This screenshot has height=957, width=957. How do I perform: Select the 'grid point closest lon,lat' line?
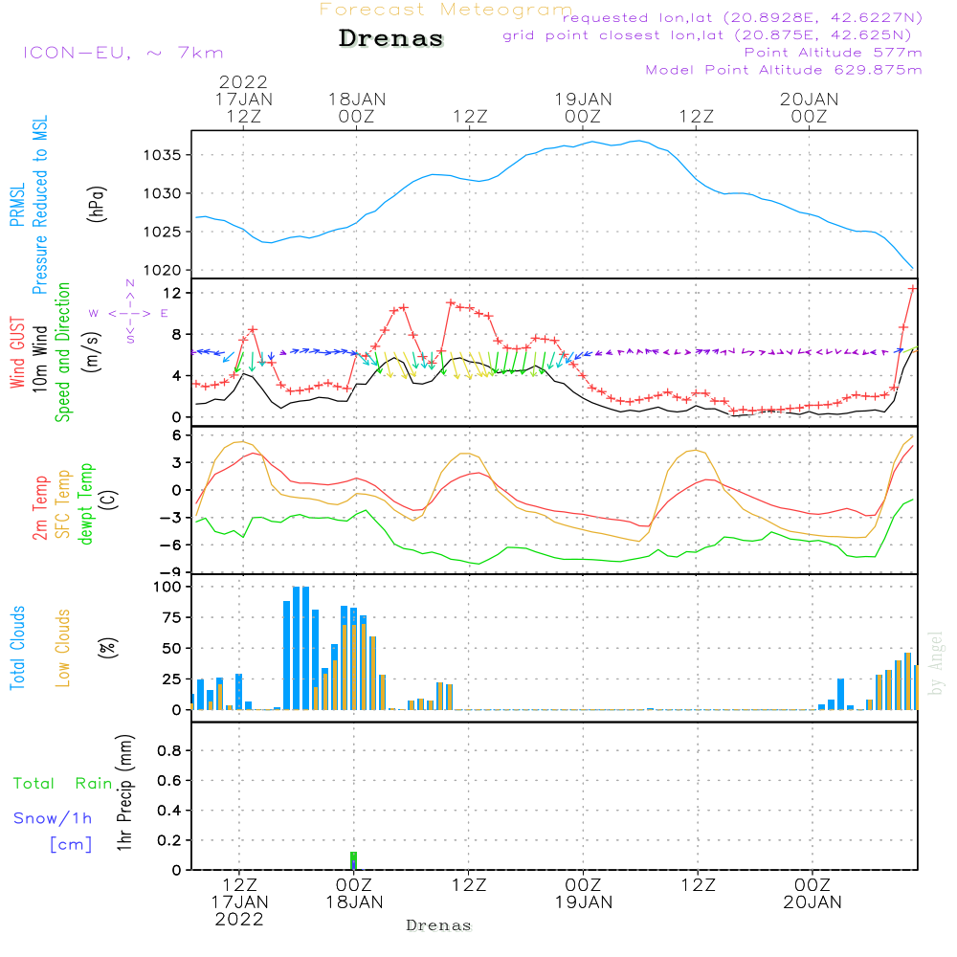[707, 35]
